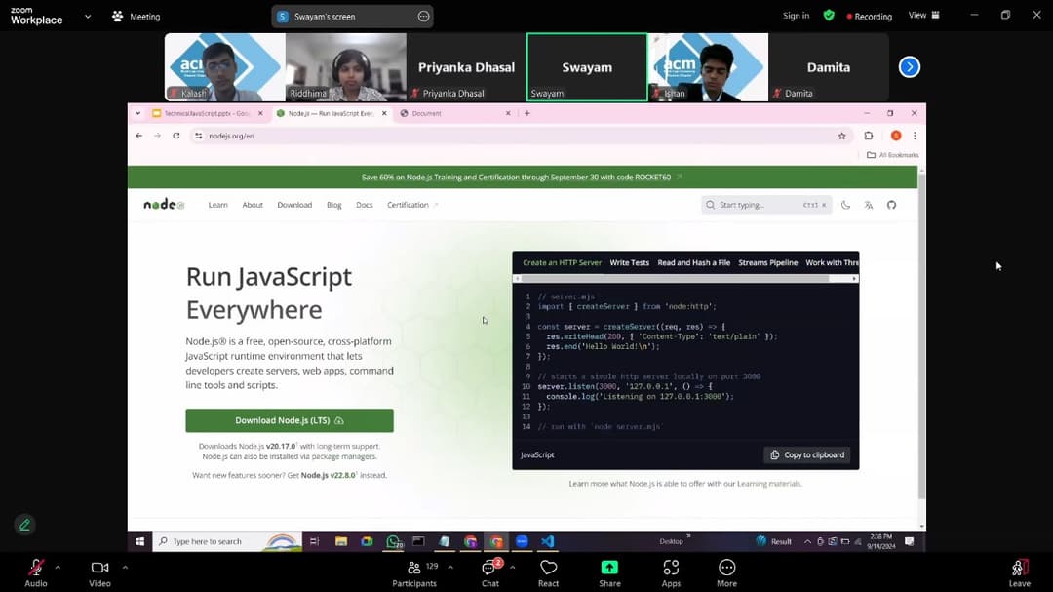
Task: Select the Create an HTTP Server tab
Action: point(563,262)
